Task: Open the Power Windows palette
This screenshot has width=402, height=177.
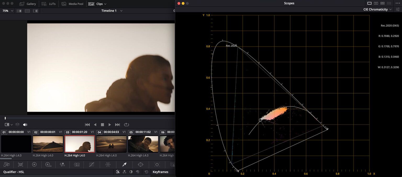Action: pyautogui.click(x=141, y=164)
